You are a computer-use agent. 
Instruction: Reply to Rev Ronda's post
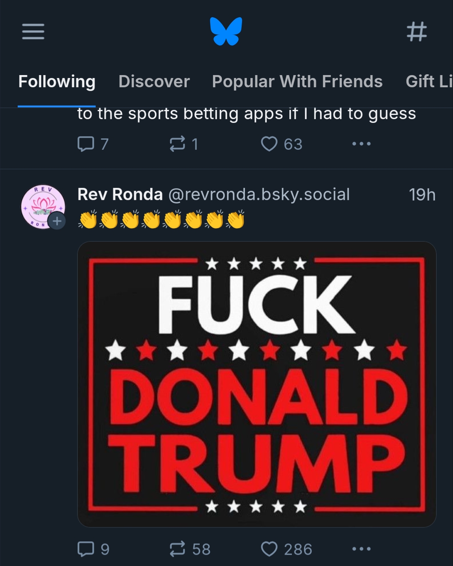[x=86, y=549]
